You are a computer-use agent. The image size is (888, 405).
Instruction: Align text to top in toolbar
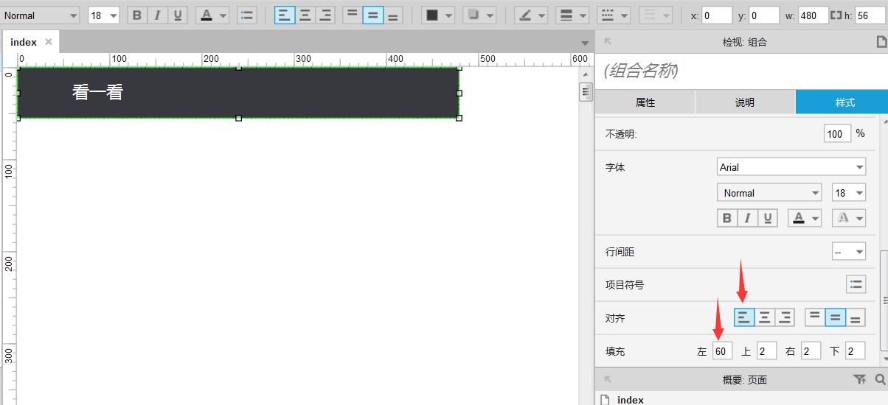click(x=353, y=15)
